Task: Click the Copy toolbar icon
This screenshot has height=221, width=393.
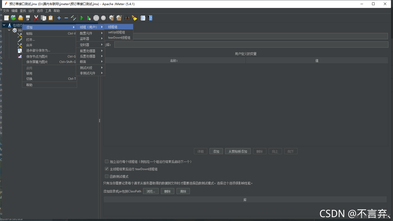Action: point(43,18)
